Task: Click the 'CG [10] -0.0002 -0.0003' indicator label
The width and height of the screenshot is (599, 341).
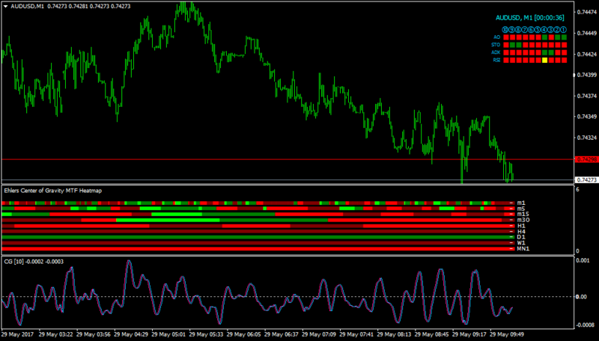Action: (34, 262)
